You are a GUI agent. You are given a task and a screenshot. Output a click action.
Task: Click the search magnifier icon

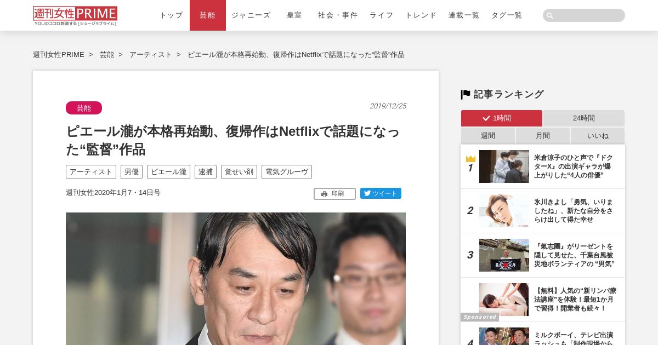coord(550,16)
